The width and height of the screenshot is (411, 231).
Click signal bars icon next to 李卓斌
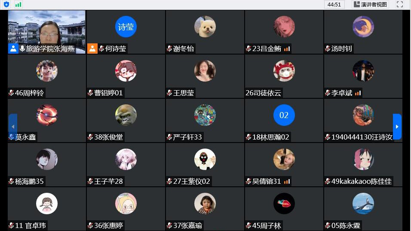[358, 93]
